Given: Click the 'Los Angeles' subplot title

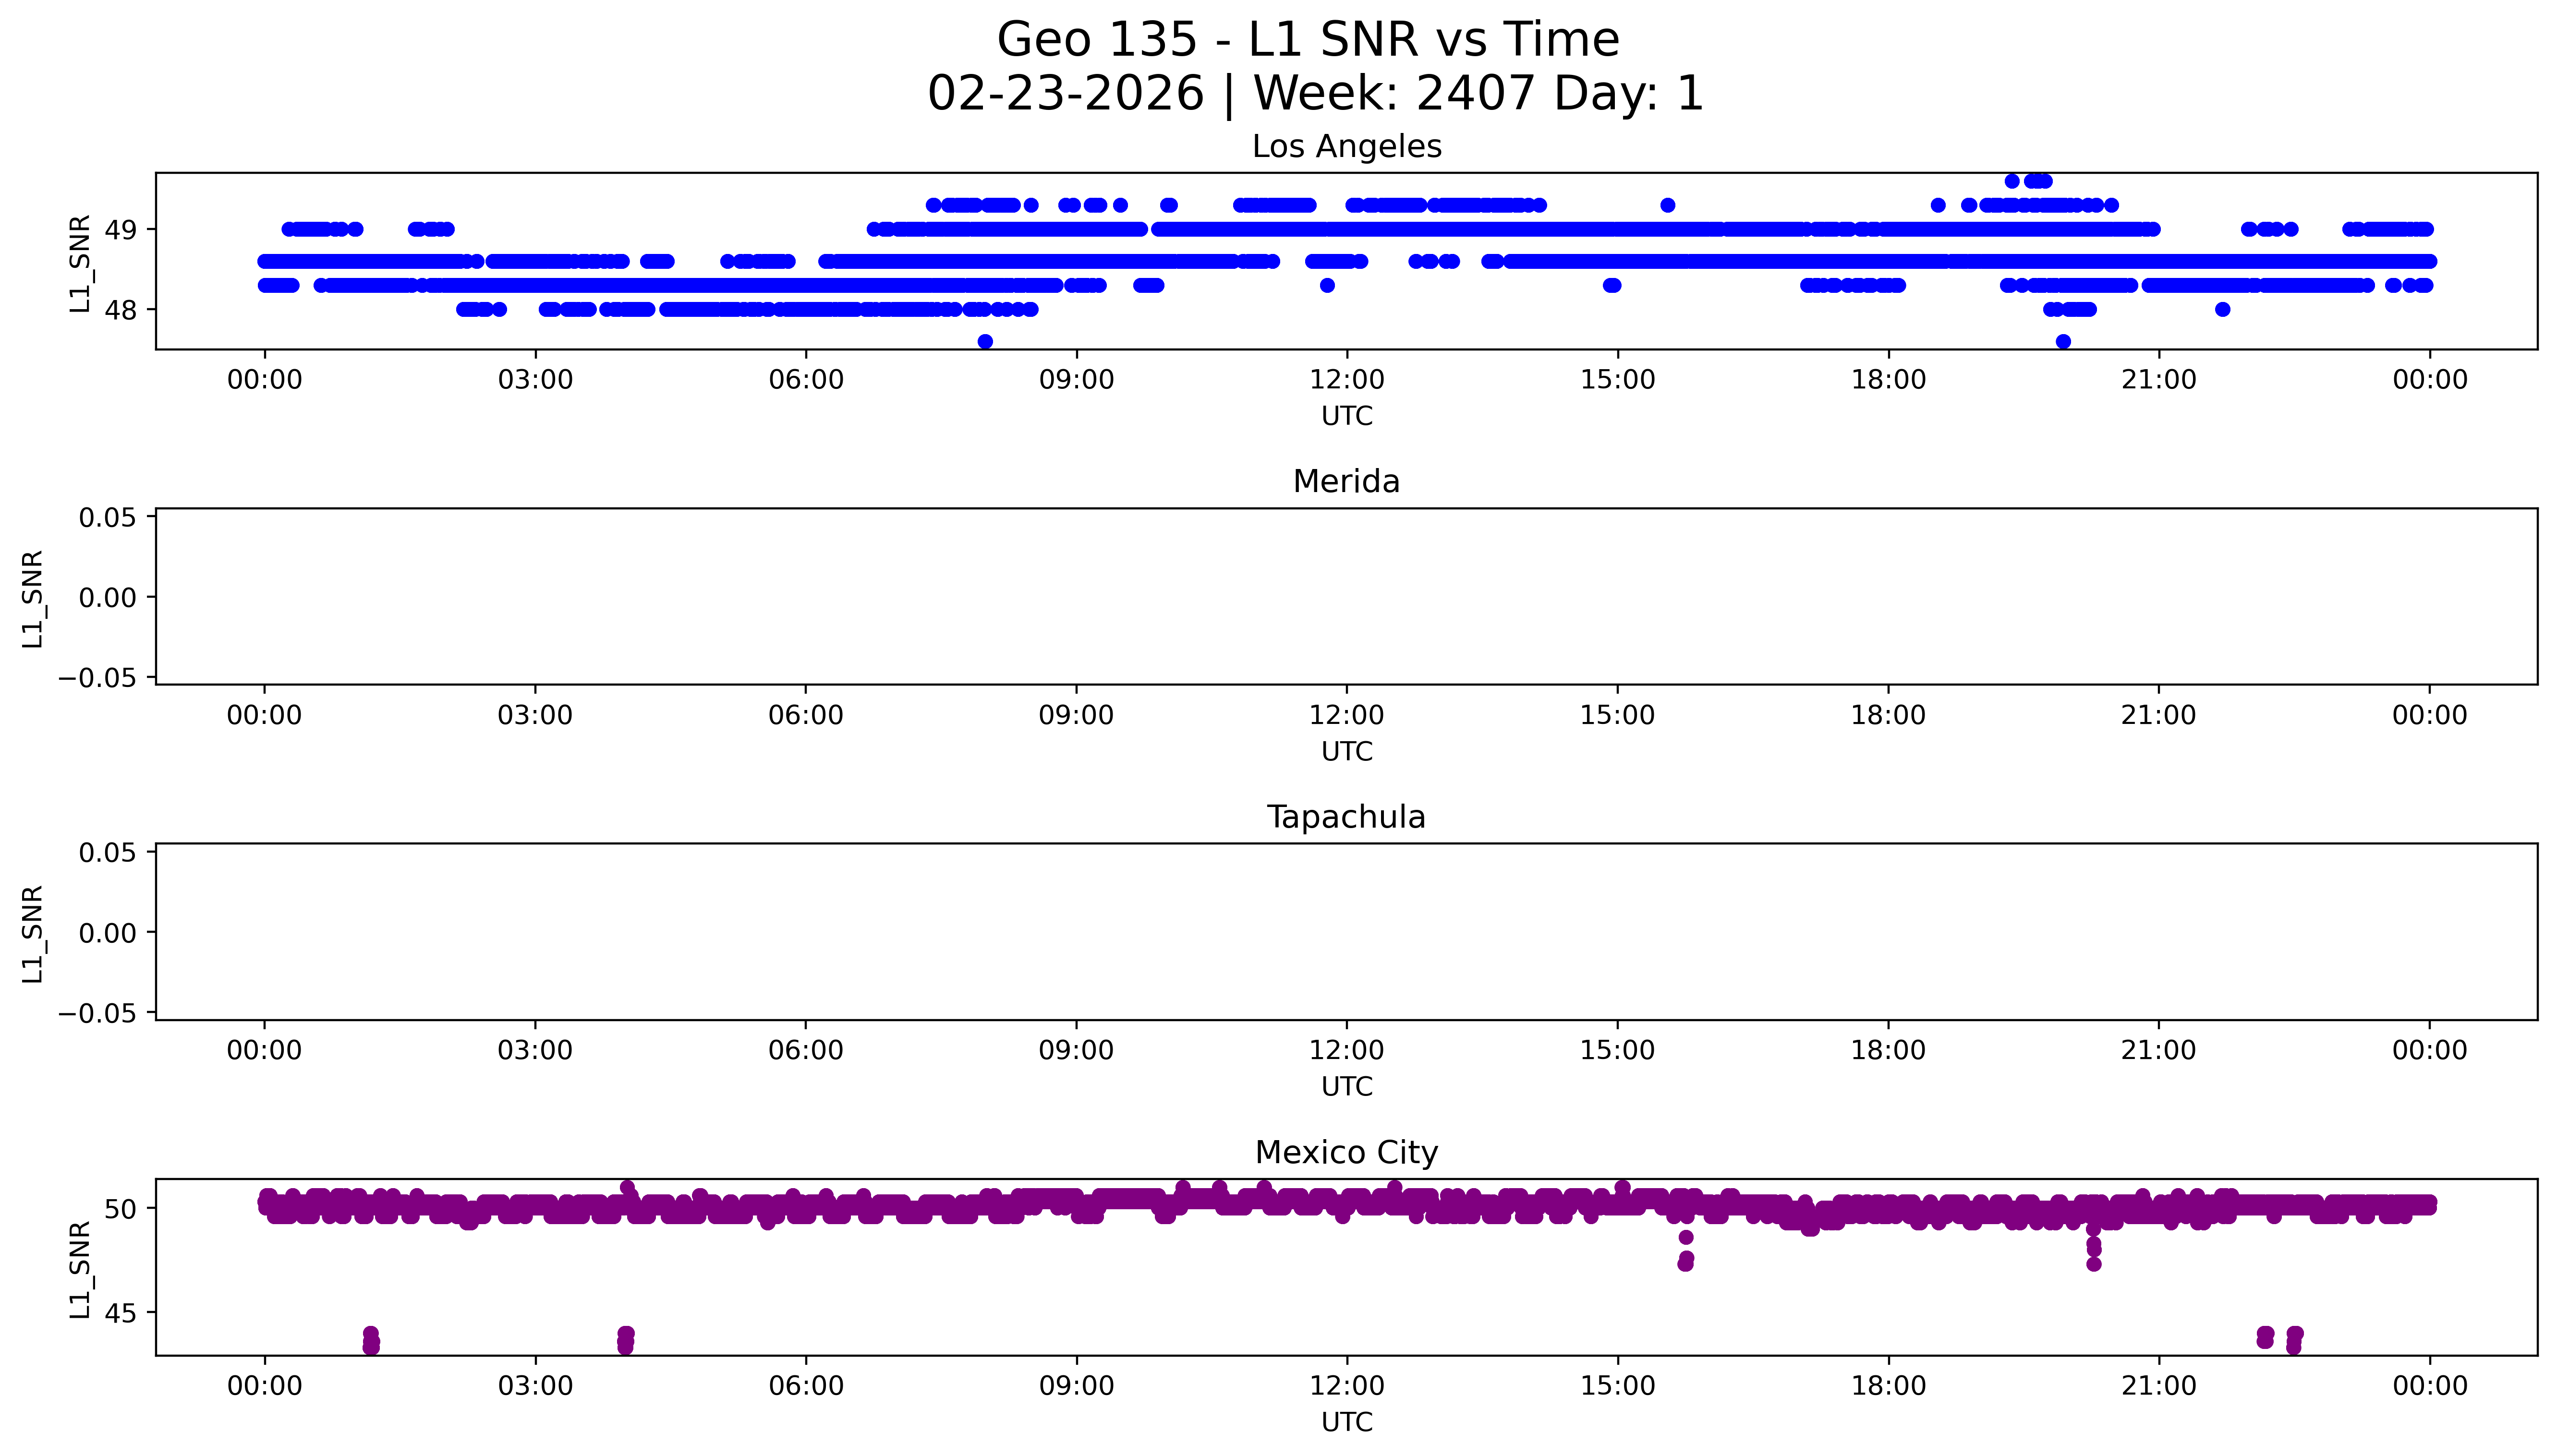Looking at the screenshot, I should [x=1346, y=147].
